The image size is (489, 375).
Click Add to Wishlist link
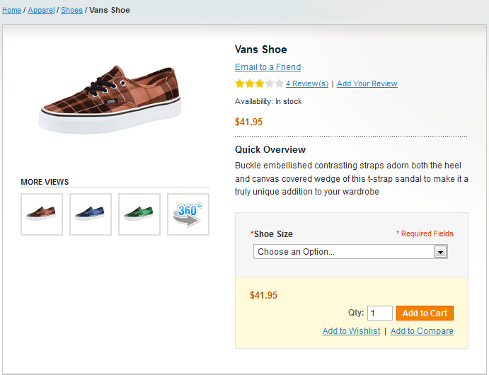(351, 331)
